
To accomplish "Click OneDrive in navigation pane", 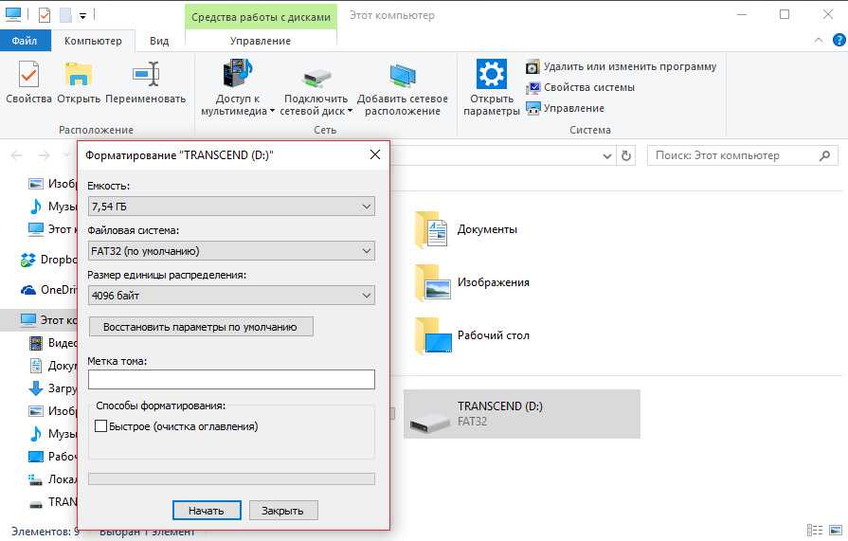I will [47, 290].
